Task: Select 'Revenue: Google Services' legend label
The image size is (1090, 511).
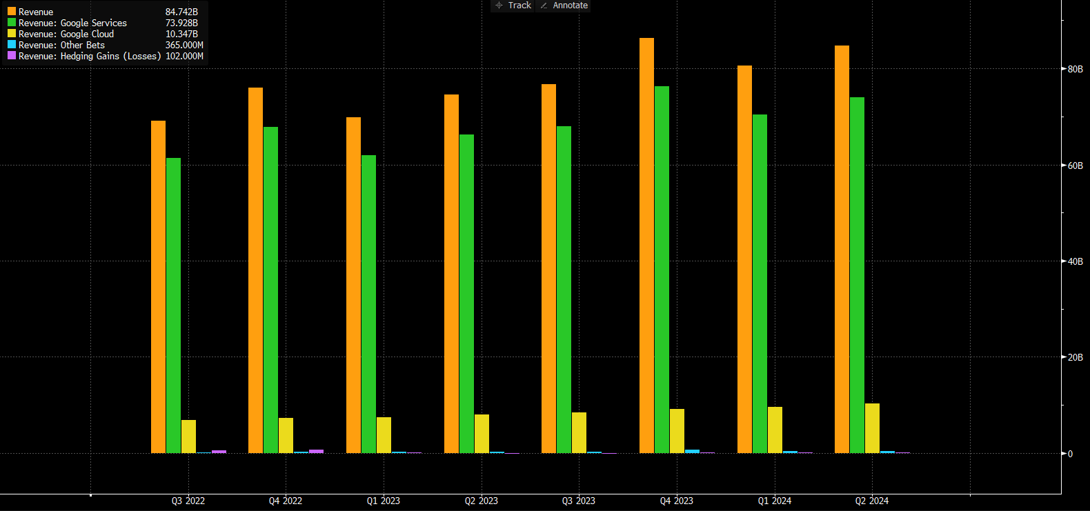Action: pyautogui.click(x=72, y=23)
